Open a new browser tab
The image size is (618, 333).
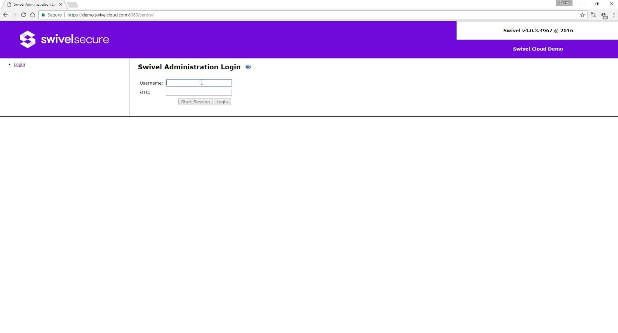click(72, 5)
